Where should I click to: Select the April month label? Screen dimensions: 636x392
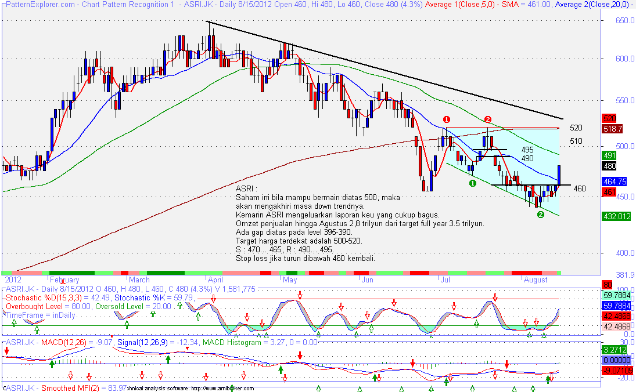[215, 280]
